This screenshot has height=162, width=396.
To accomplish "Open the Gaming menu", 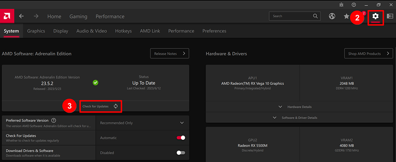I will coord(78,16).
